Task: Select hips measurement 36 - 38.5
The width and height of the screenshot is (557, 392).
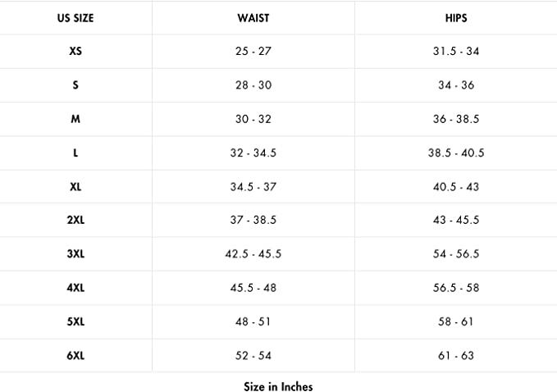Action: (456, 119)
